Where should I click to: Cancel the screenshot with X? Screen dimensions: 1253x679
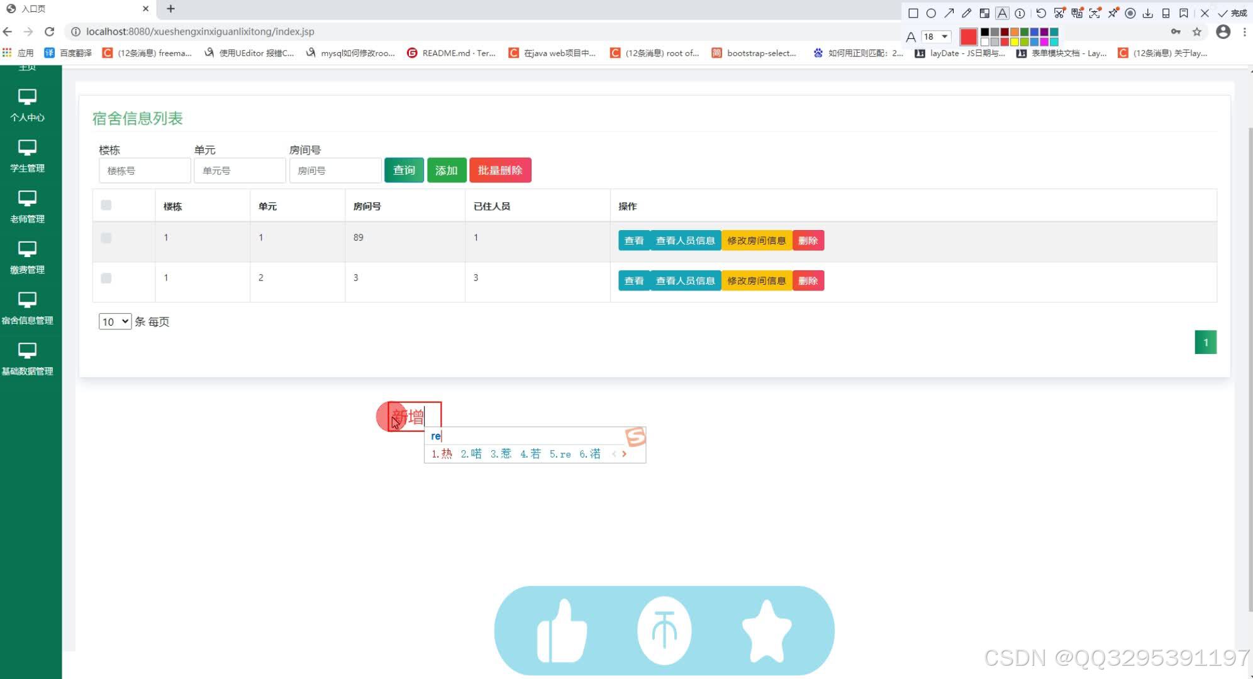coord(1205,13)
